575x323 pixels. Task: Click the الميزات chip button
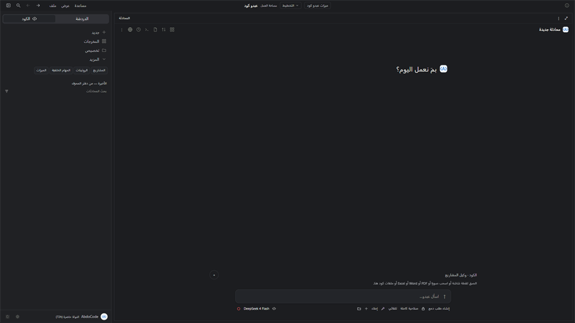41,70
